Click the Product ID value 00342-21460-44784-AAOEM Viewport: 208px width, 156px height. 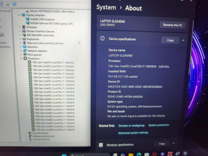tap(125, 97)
